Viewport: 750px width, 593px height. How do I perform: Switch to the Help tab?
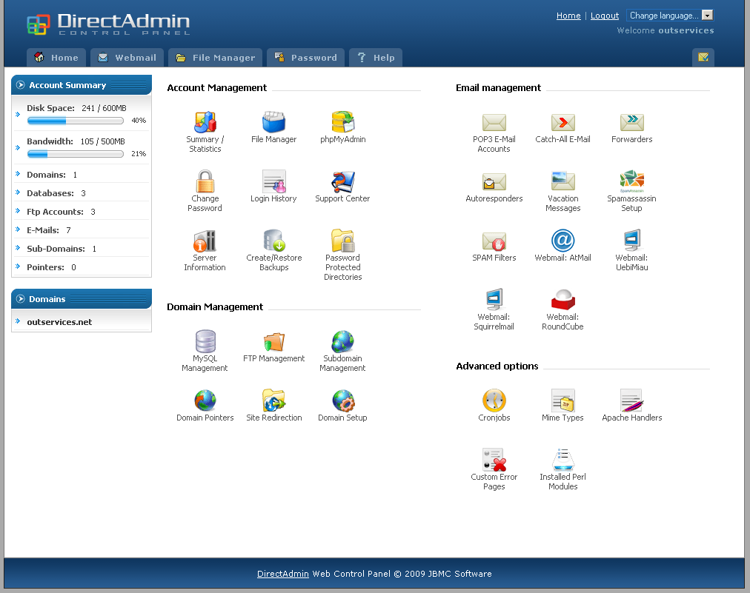[x=376, y=58]
